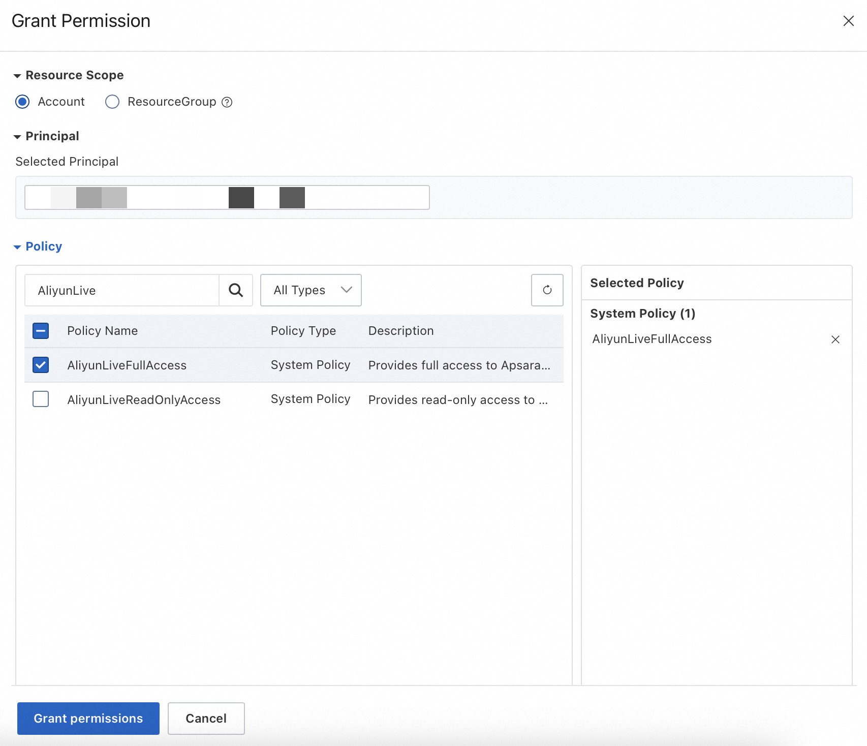Viewport: 867px width, 746px height.
Task: Close the Grant Permission dialog
Action: [848, 21]
